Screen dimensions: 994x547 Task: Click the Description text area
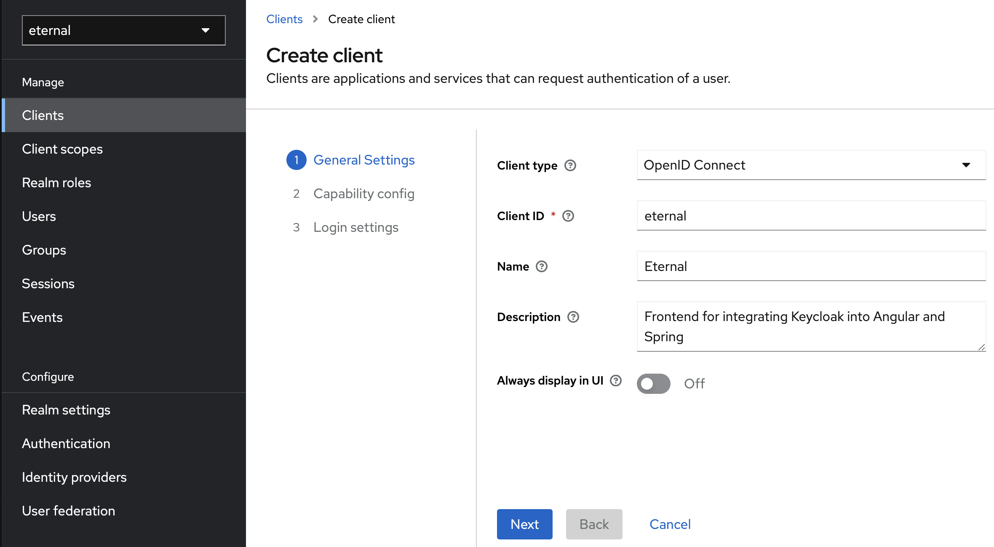(811, 327)
